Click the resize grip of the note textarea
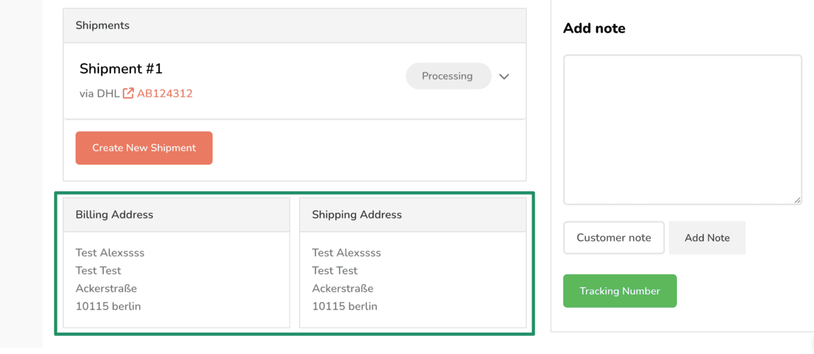 (797, 200)
